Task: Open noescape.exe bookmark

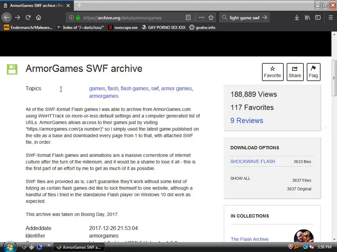Action: click(x=123, y=28)
